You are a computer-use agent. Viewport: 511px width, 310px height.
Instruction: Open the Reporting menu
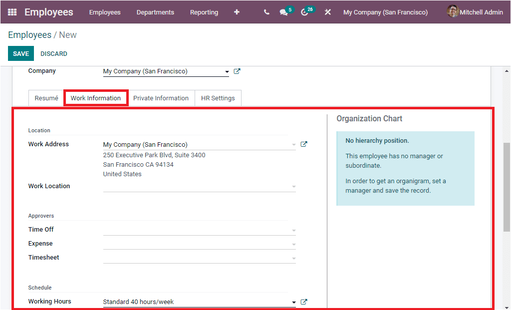(204, 12)
